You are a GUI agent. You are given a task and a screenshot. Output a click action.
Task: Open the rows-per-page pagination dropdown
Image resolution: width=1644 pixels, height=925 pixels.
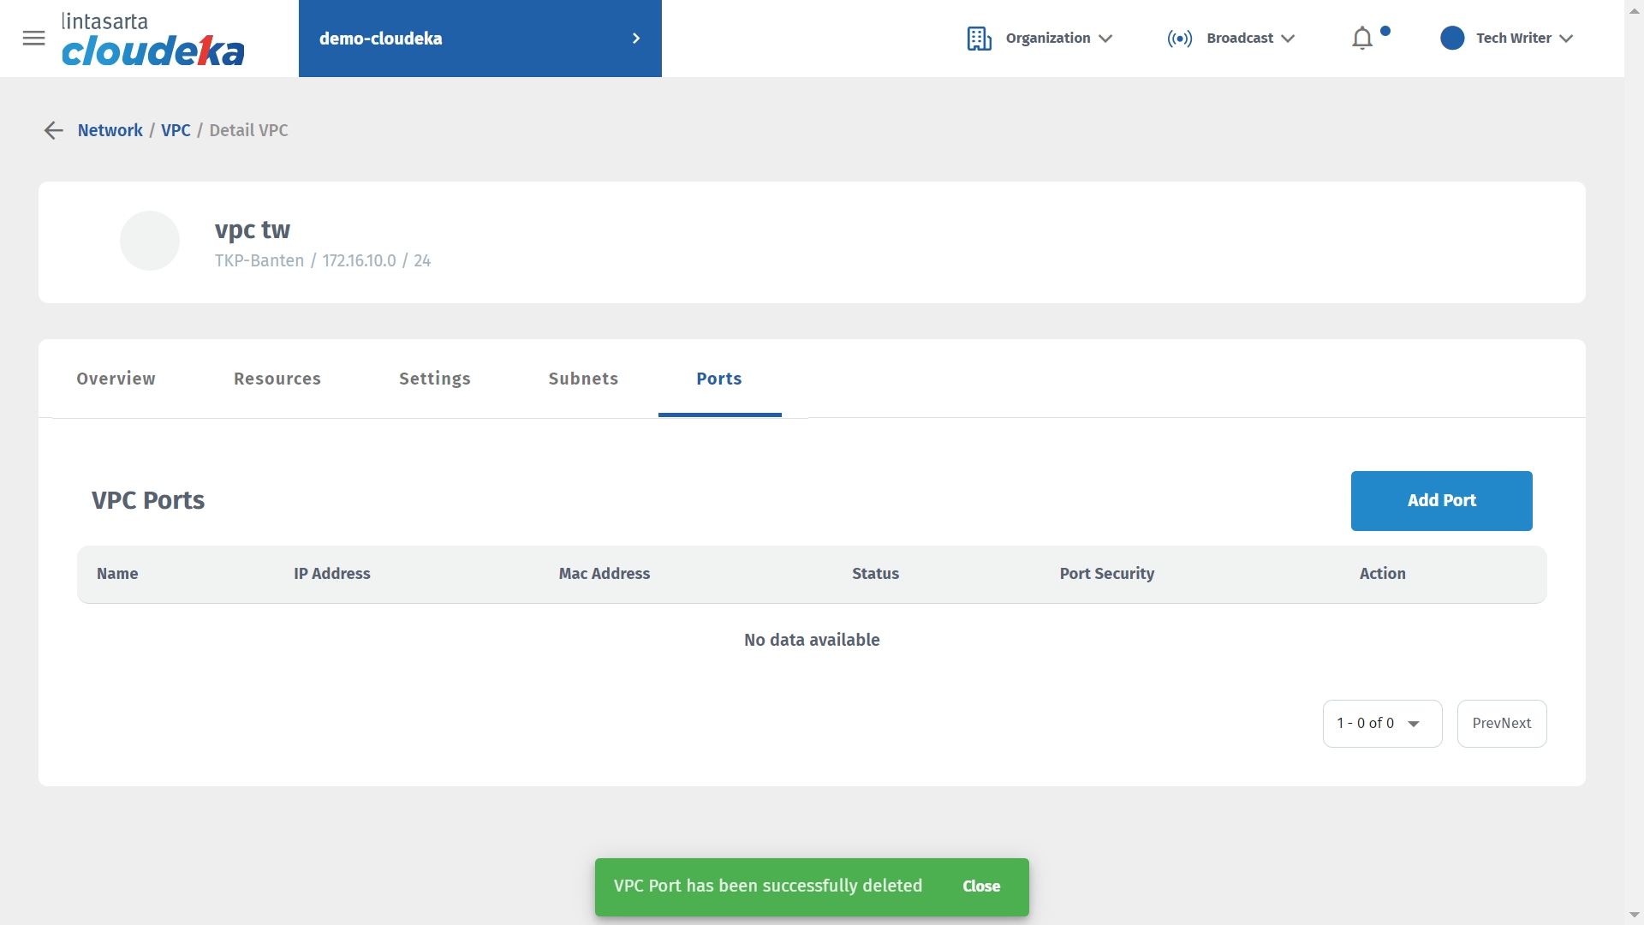point(1382,724)
